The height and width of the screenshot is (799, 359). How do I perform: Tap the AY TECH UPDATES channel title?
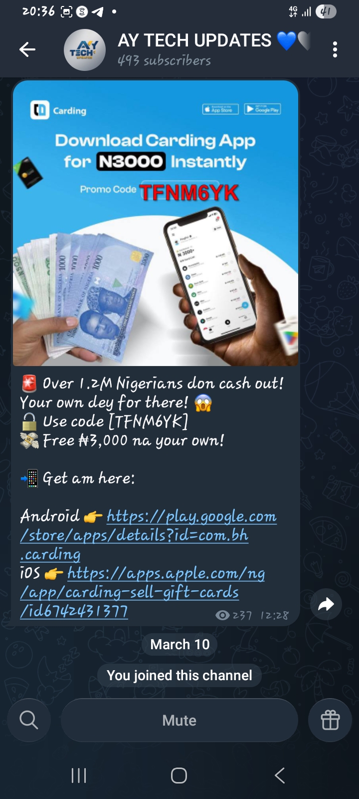(194, 40)
